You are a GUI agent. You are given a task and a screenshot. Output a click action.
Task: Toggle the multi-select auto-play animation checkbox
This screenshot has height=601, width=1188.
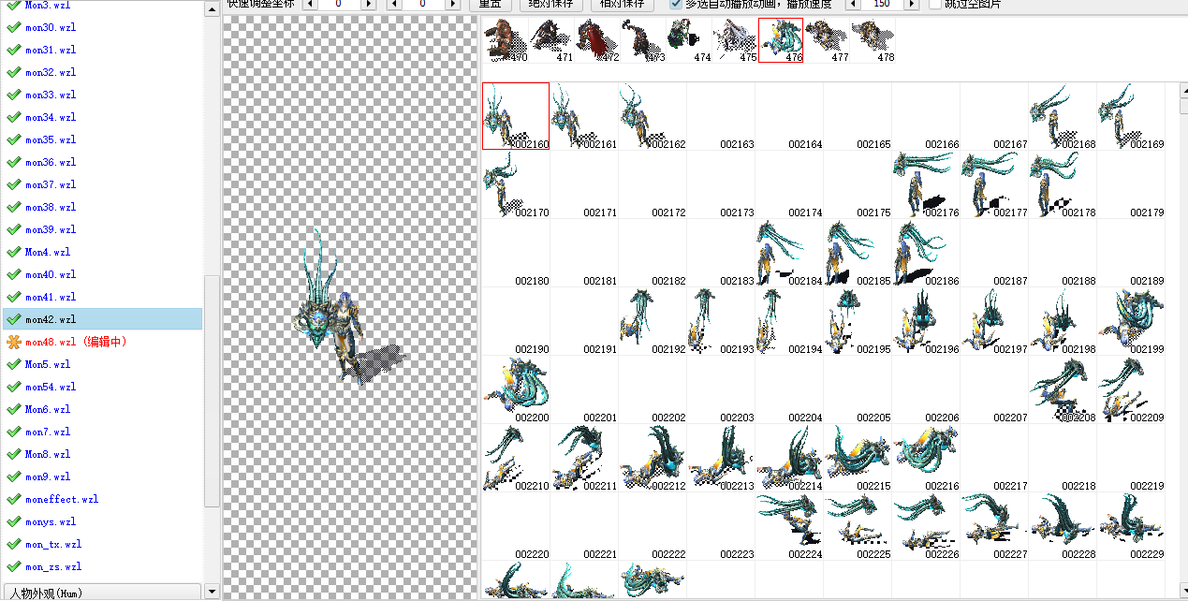coord(676,4)
